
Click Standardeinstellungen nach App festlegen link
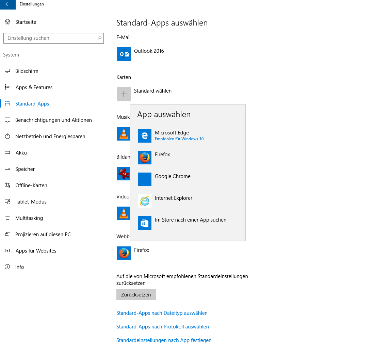tap(164, 340)
